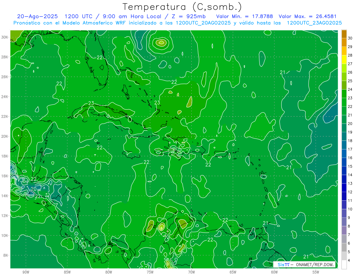This screenshot has width=358, height=276.
Task: Click the '24N' latitude axis label
Action: (x=4, y=97)
